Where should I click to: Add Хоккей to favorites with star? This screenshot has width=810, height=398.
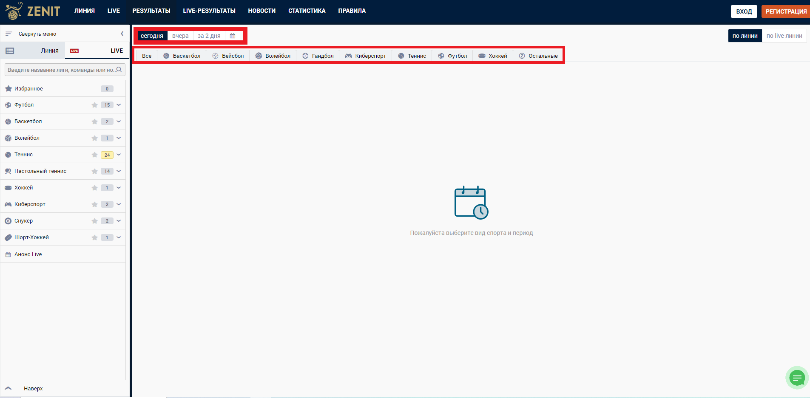pos(94,188)
